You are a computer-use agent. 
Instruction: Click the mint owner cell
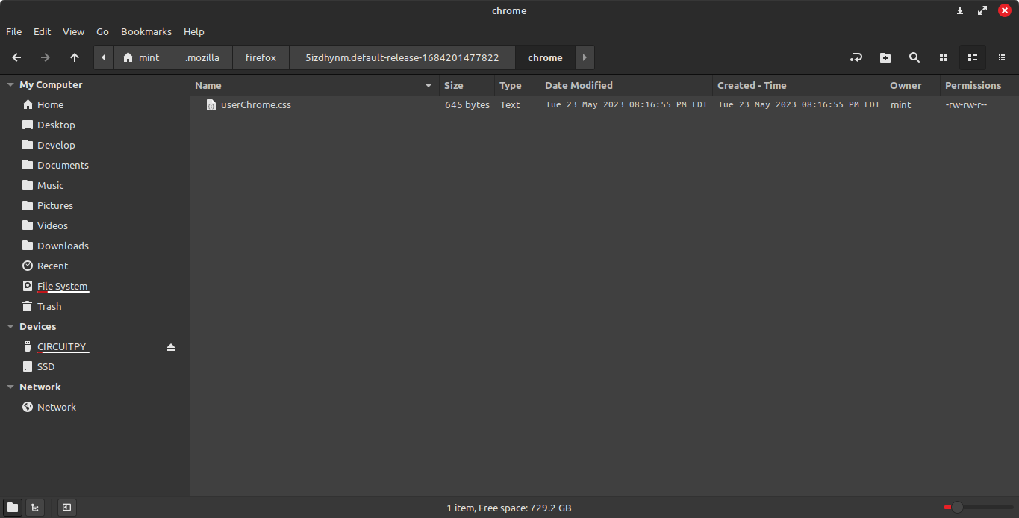(x=900, y=105)
